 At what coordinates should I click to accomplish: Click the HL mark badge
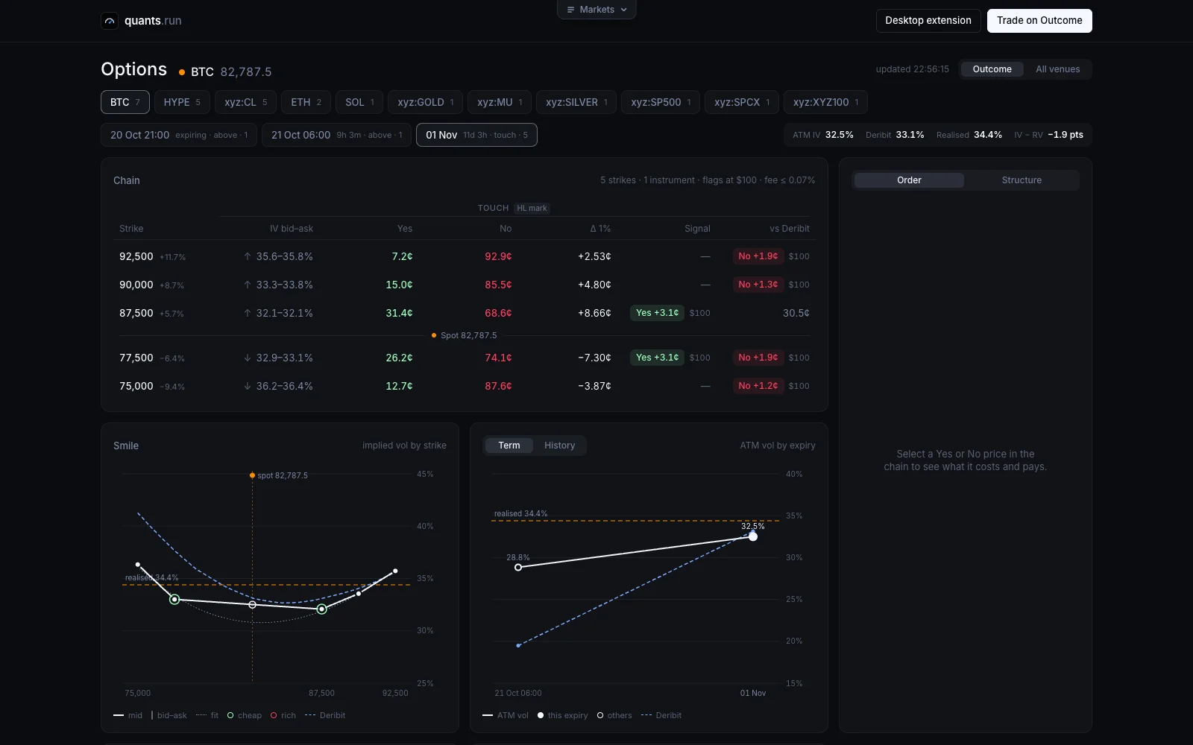tap(532, 209)
